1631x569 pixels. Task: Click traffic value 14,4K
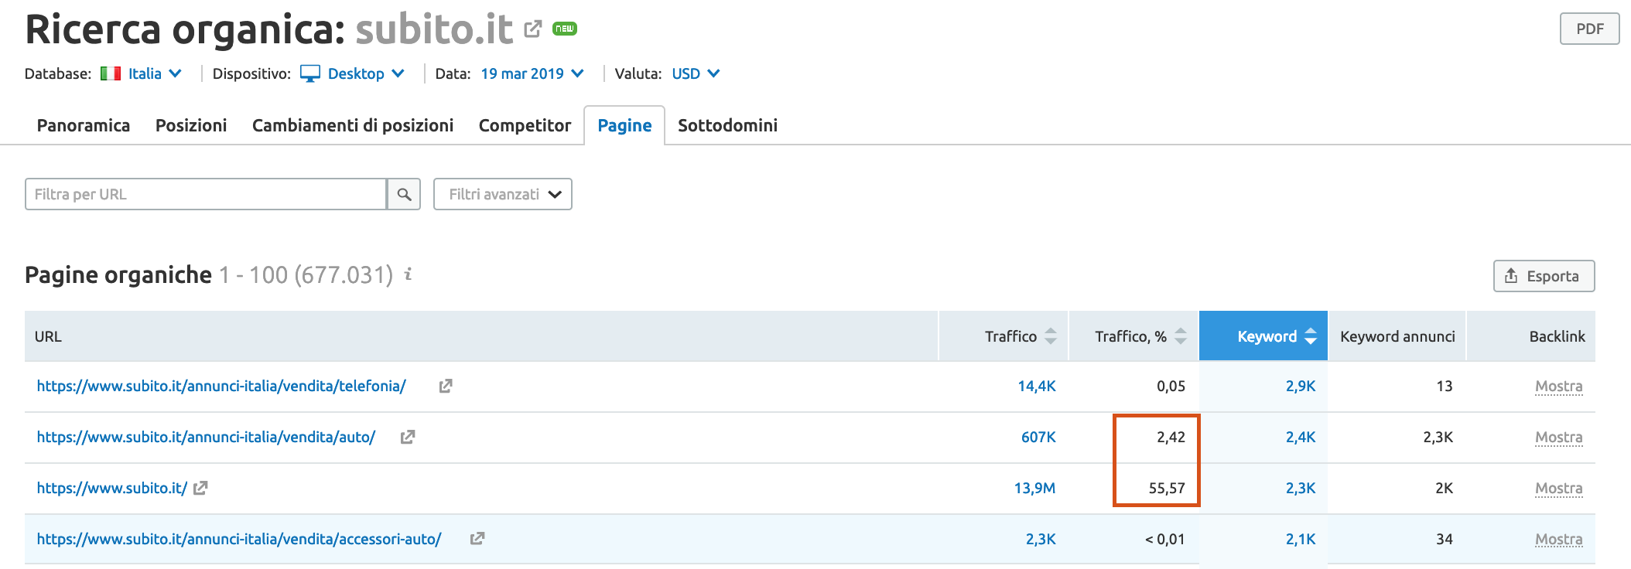(x=1037, y=386)
